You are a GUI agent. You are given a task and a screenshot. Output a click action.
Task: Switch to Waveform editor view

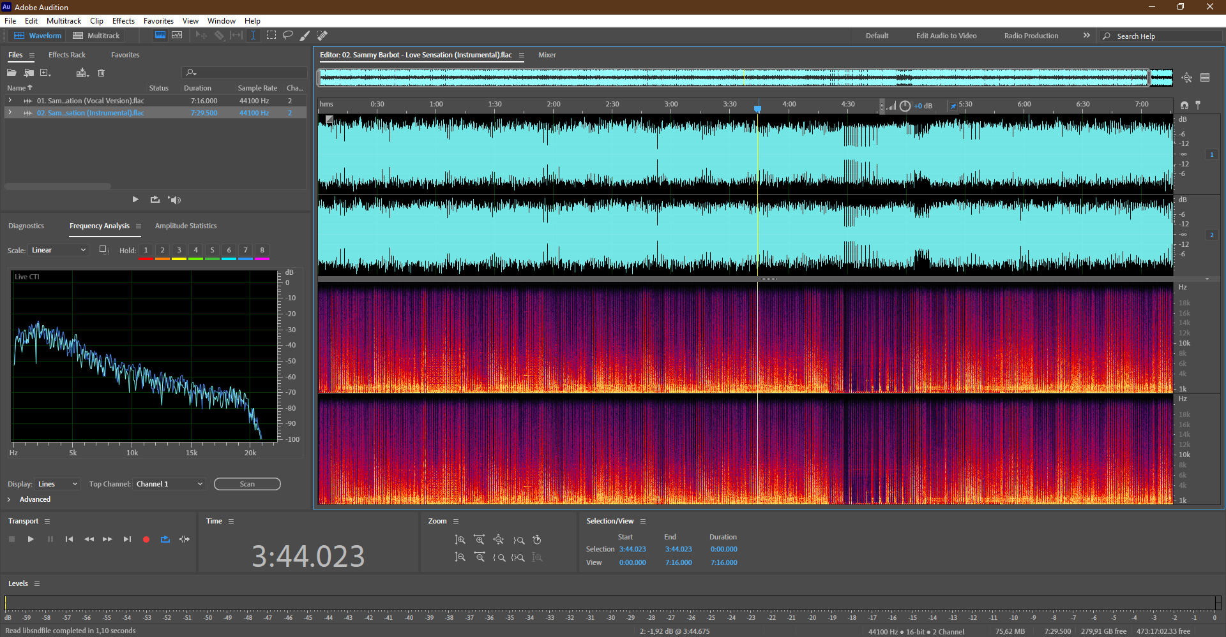pos(38,36)
